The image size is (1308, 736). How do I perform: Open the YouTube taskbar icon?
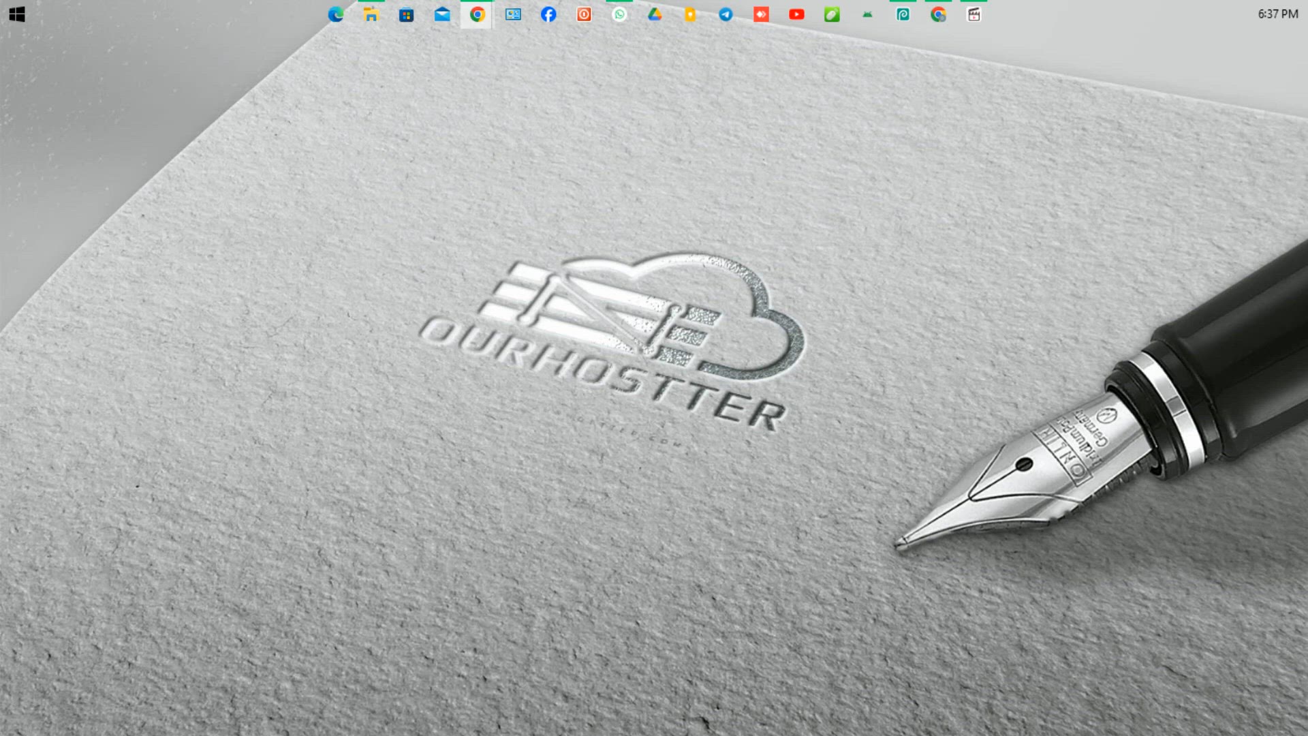click(796, 14)
